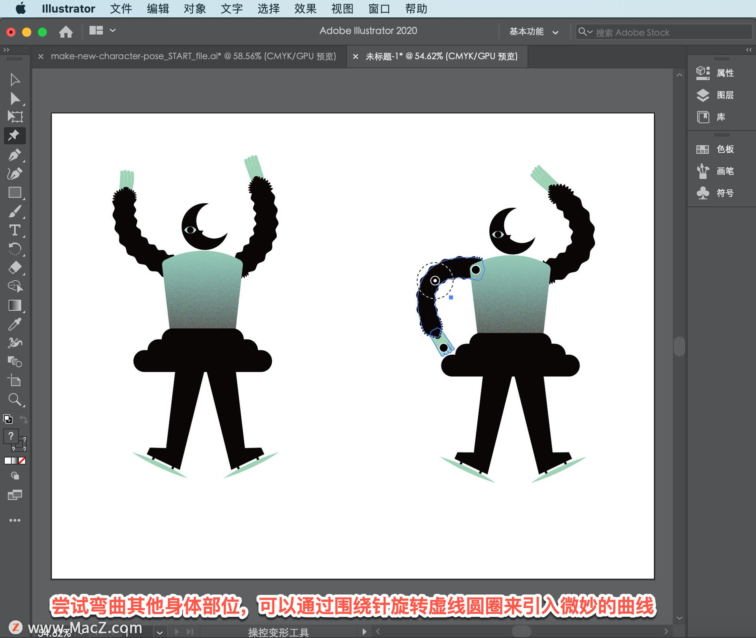The image size is (756, 638).
Task: Select the Gradient tool
Action: click(15, 305)
